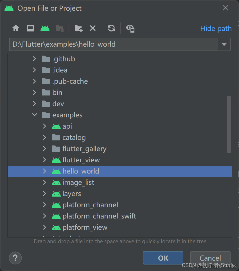Click the folder icon next to flutter_gallery

click(x=56, y=149)
